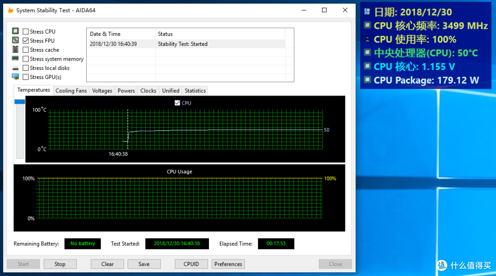Click the greyed-out Close button
This screenshot has width=496, height=276.
click(335, 264)
